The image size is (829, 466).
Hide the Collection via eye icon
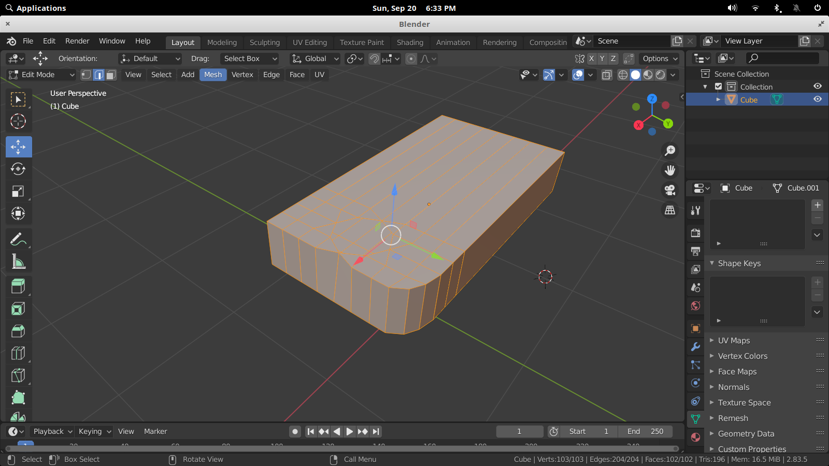(x=818, y=86)
